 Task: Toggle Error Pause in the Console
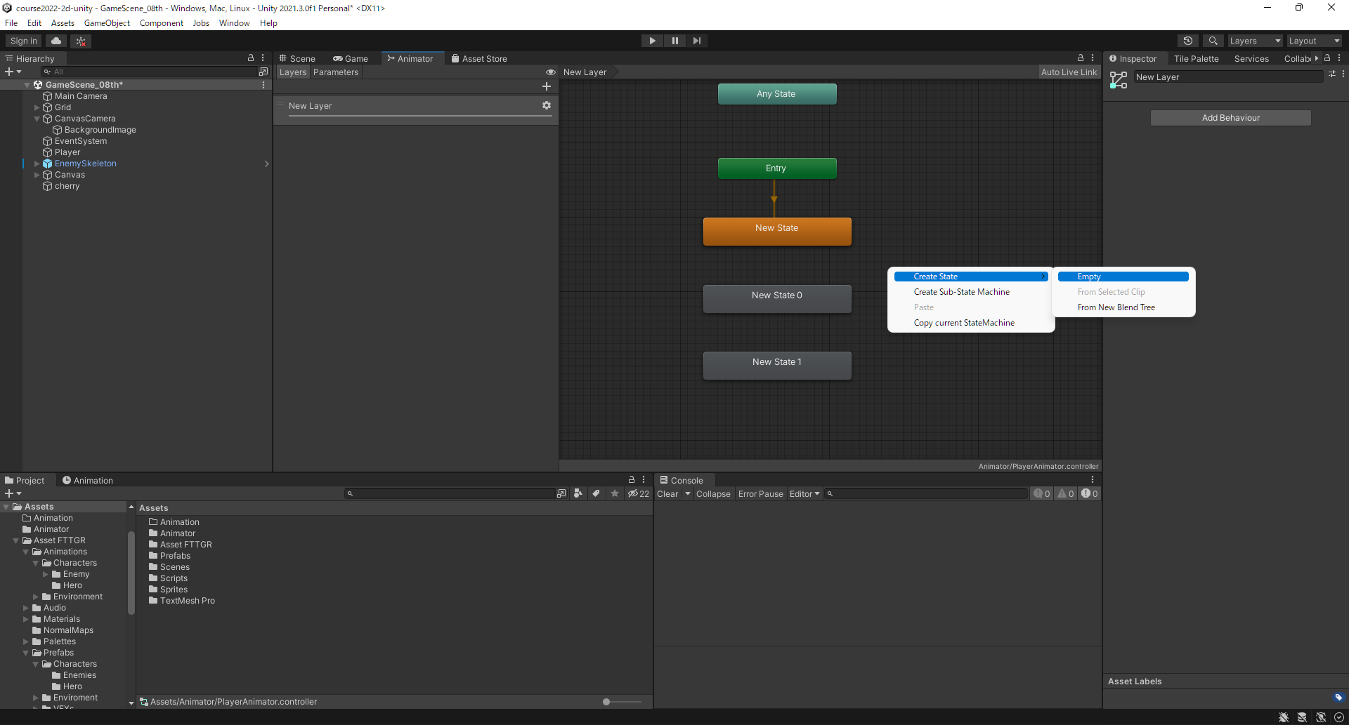pyautogui.click(x=760, y=494)
